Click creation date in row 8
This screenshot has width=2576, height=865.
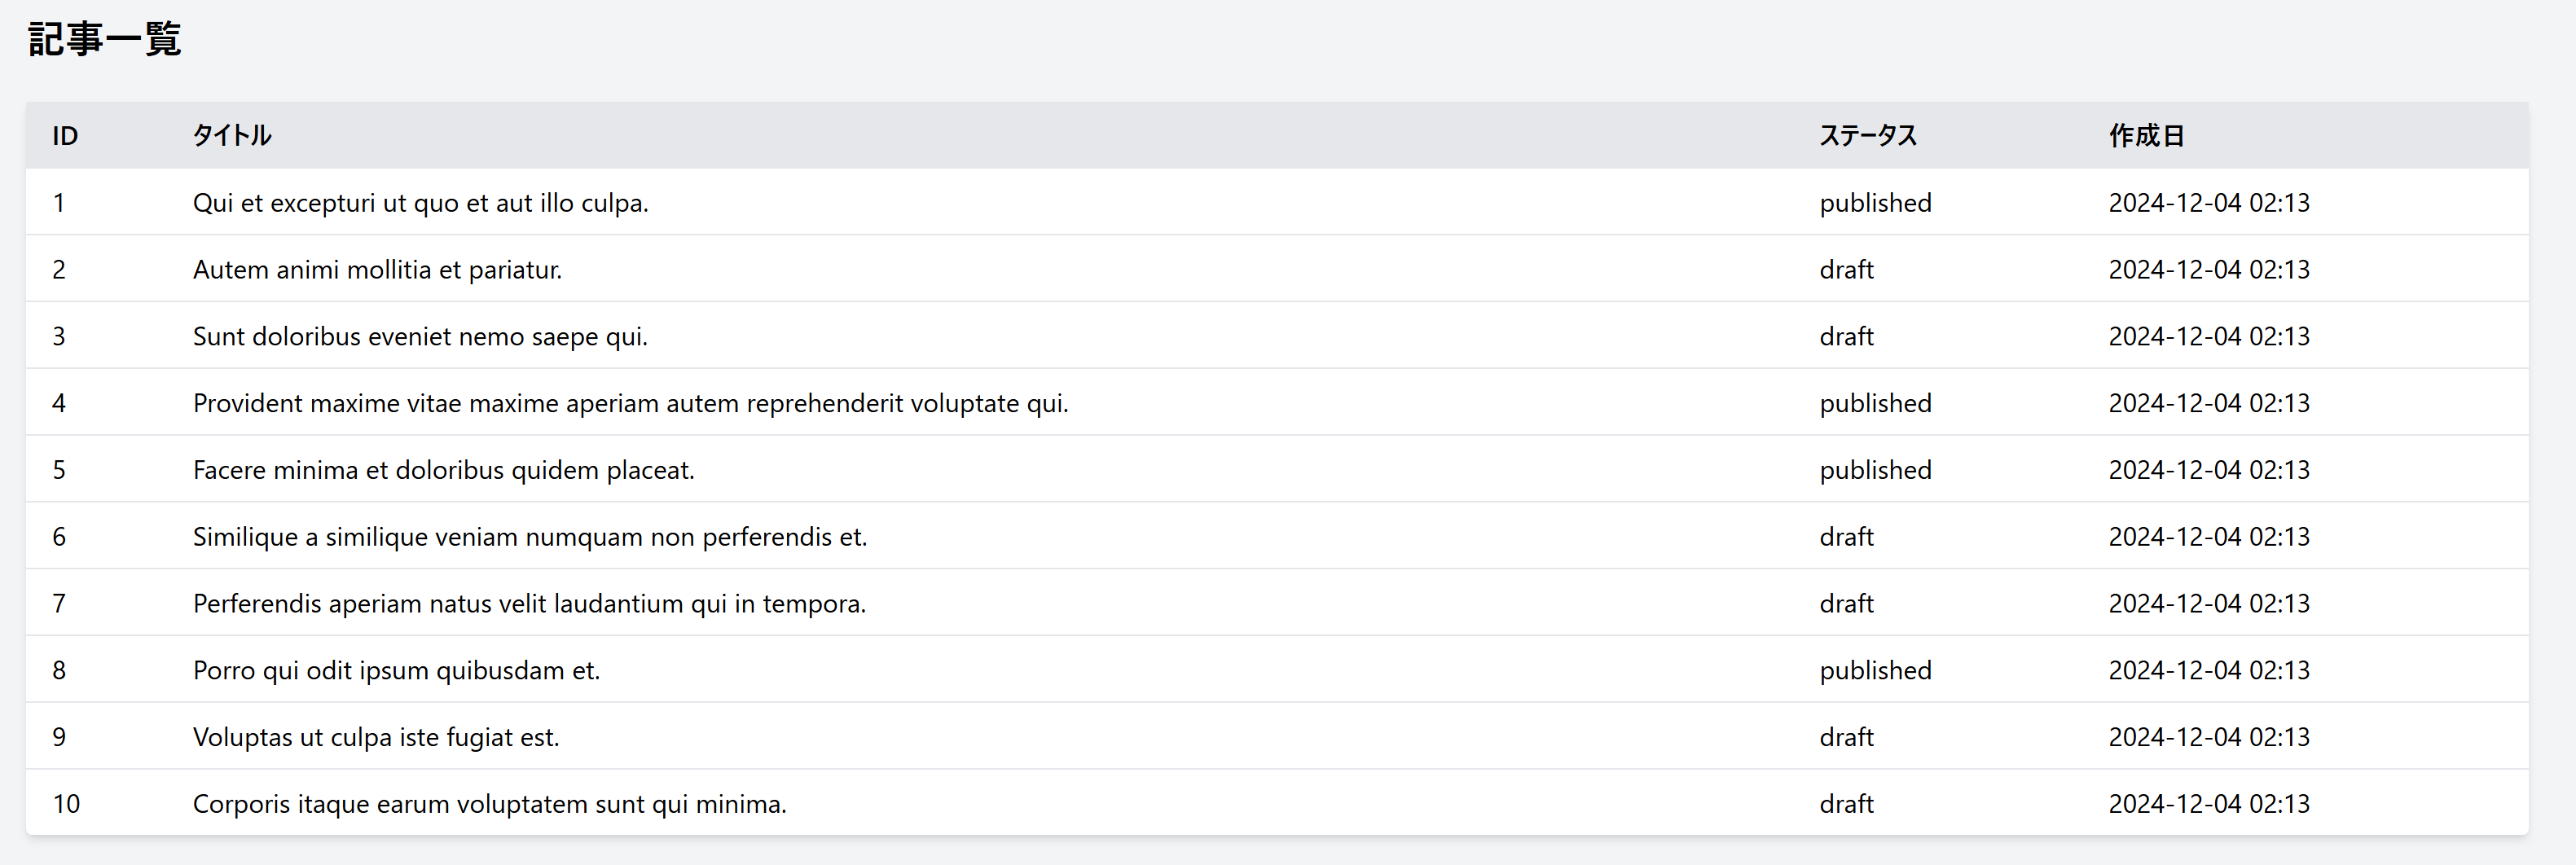[x=2209, y=671]
